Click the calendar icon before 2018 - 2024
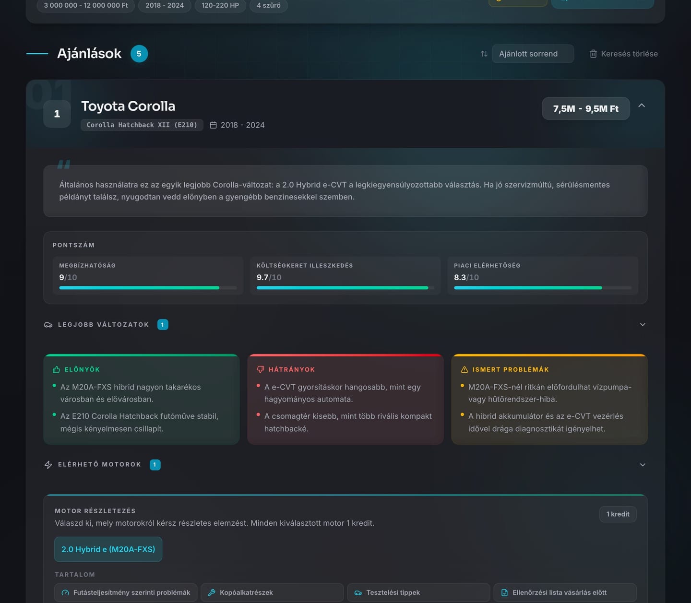691x603 pixels. coord(214,125)
